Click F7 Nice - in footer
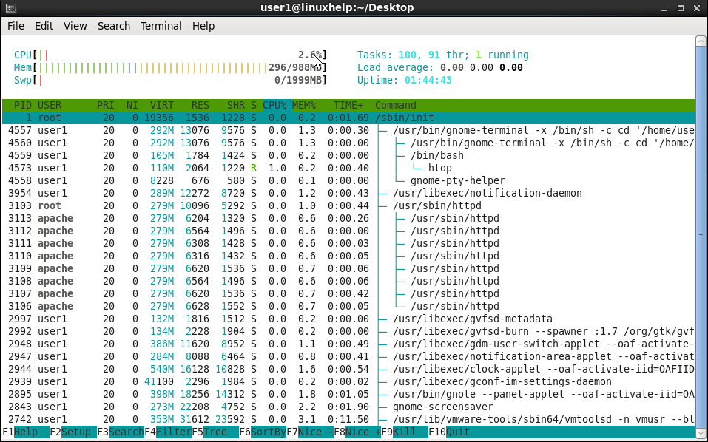The image size is (708, 442). point(310,432)
